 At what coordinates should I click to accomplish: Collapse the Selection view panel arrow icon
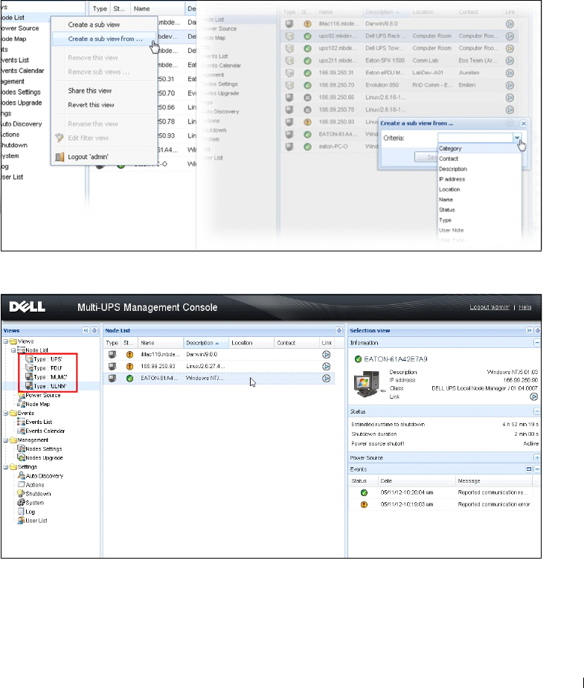coord(529,330)
